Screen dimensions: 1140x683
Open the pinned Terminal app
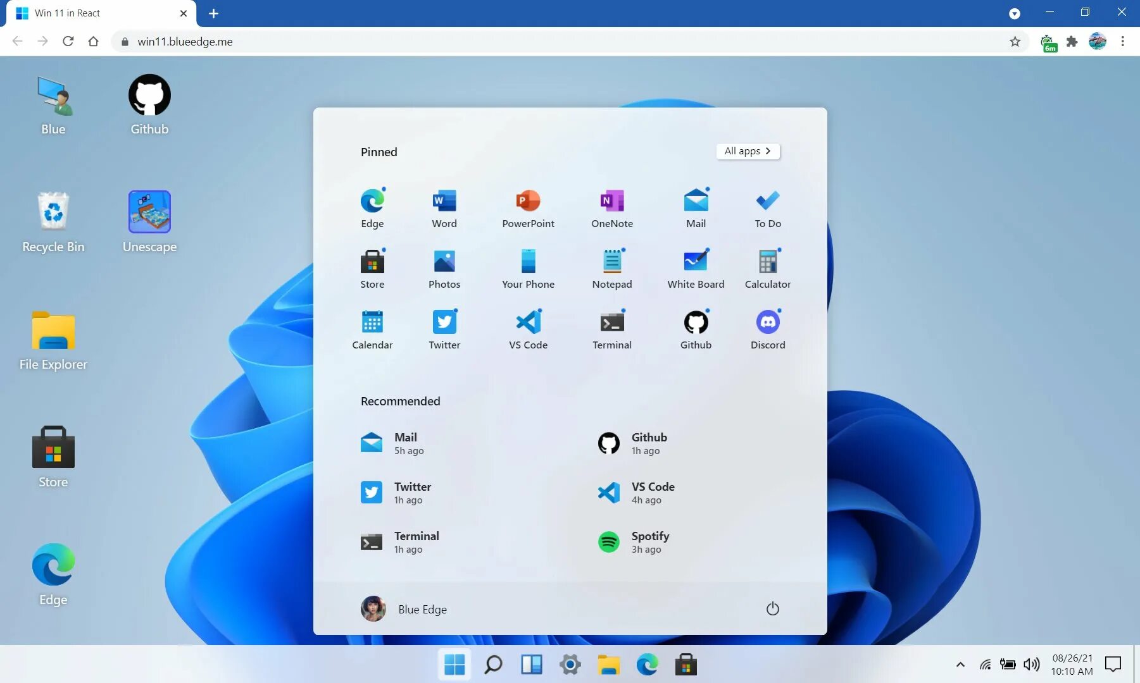pos(612,330)
